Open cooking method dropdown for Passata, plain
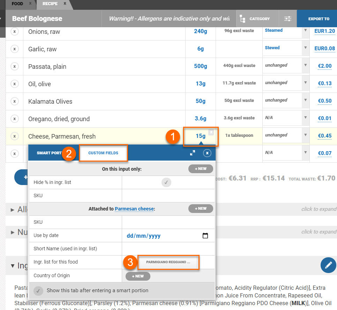 pyautogui.click(x=305, y=66)
